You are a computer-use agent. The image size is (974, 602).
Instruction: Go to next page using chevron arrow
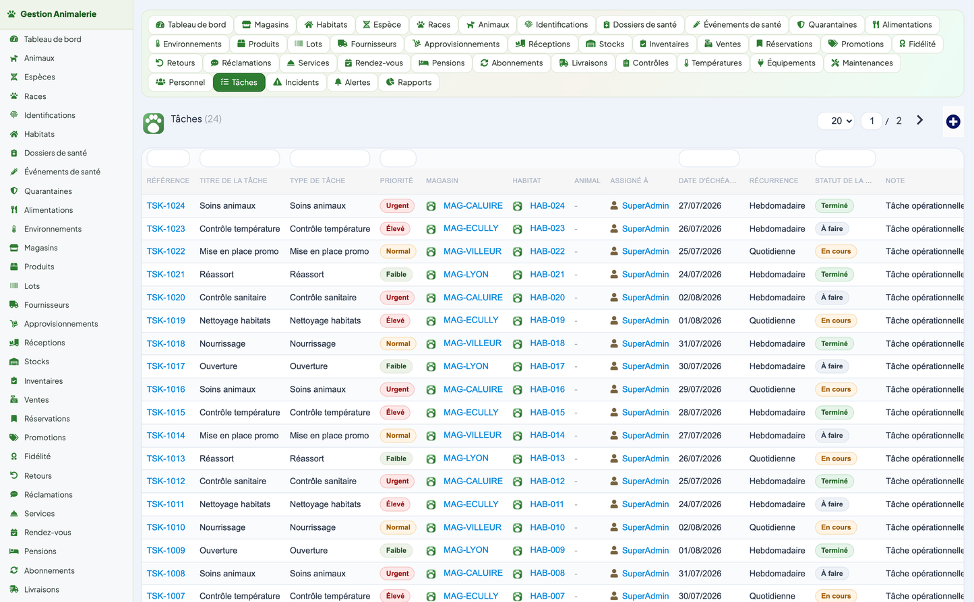pyautogui.click(x=919, y=121)
